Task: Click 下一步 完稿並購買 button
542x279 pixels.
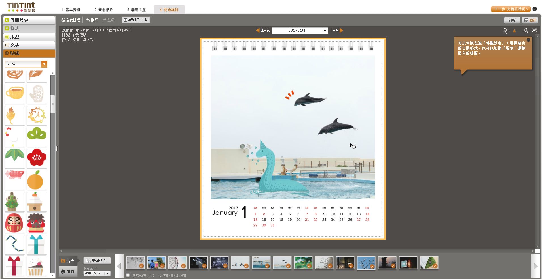Action: click(511, 9)
